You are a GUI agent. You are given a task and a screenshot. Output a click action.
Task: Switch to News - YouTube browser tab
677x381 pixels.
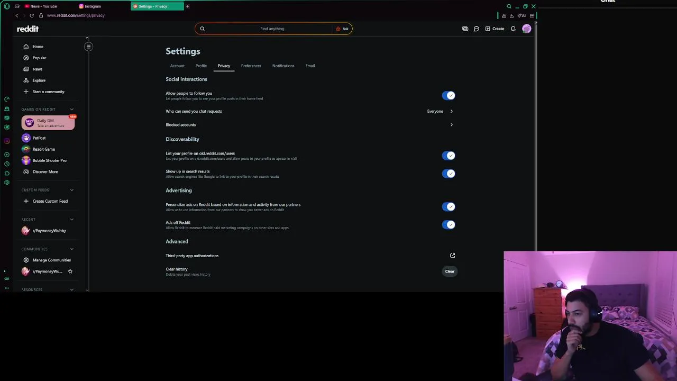coord(43,6)
